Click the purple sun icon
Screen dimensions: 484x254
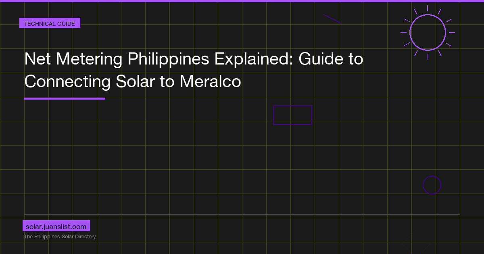[428, 32]
